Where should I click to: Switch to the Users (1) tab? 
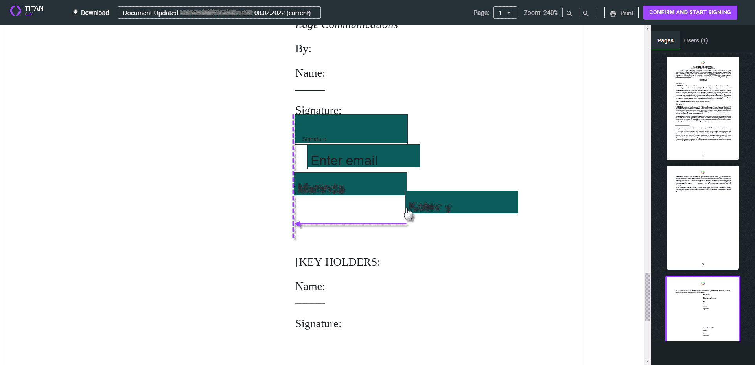[696, 40]
